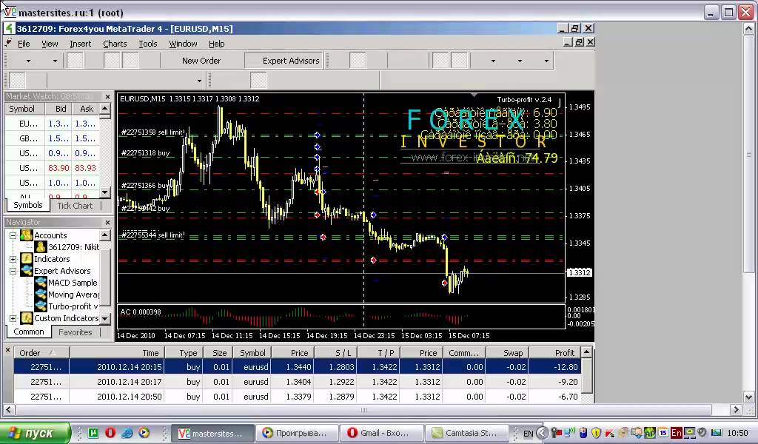Click the Turbo-profit expert advisor icon
Image resolution: width=758 pixels, height=444 pixels.
(41, 306)
